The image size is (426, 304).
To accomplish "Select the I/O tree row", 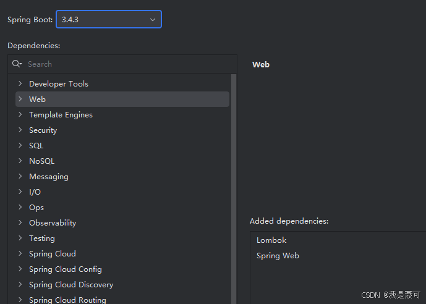I will tap(122, 192).
